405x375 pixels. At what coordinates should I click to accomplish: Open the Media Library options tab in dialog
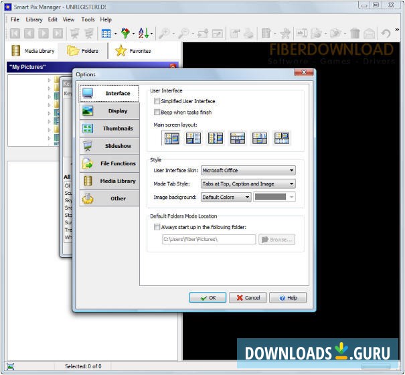pos(110,181)
